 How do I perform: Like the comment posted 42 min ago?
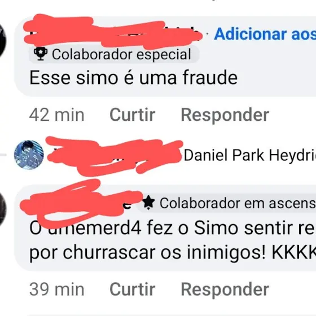tap(133, 115)
